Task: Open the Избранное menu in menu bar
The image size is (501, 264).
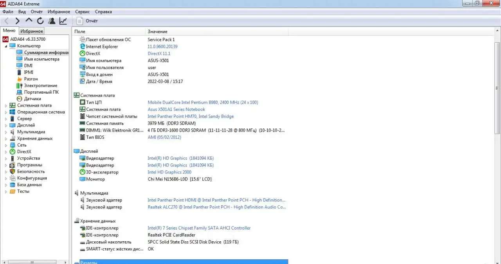Action: pos(59,12)
